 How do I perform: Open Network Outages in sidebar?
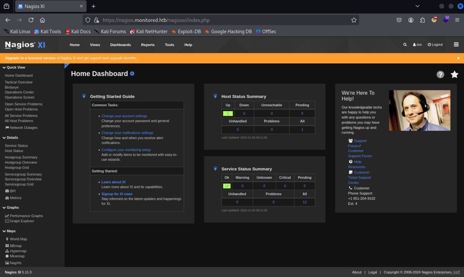point(21,128)
